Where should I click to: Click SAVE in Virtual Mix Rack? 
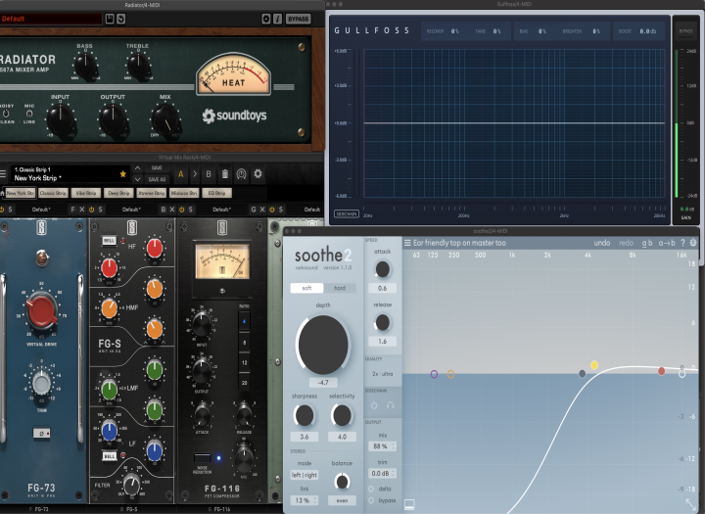coord(157,167)
